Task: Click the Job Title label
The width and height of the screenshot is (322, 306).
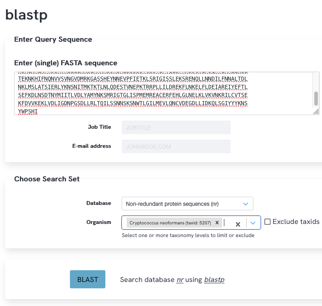Action: 99,127
